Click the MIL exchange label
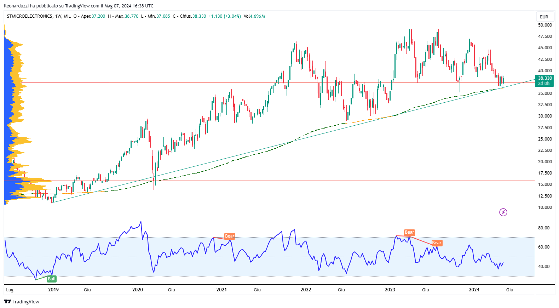559x308 pixels. [x=67, y=16]
